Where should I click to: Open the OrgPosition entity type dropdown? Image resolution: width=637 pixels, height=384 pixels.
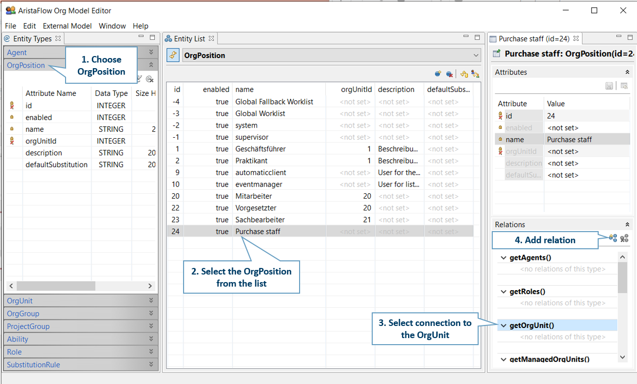click(x=477, y=56)
